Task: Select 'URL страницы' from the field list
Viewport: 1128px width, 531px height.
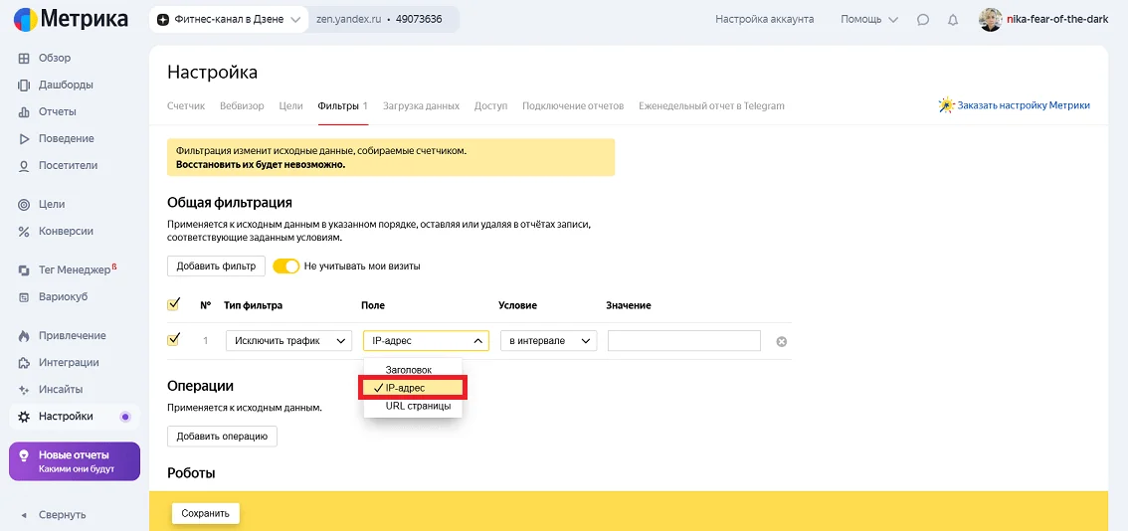Action: [418, 406]
